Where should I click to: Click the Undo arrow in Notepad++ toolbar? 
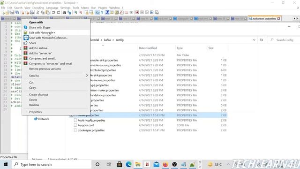point(53,13)
